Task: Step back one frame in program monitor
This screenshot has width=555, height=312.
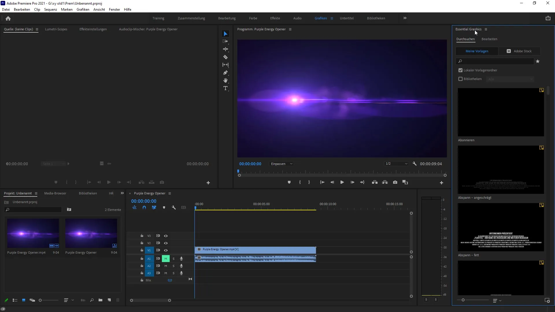Action: [332, 182]
